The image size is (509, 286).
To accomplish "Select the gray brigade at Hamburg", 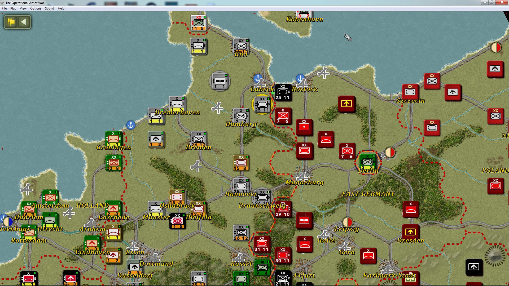I will coord(241,116).
